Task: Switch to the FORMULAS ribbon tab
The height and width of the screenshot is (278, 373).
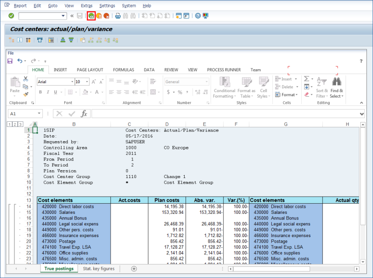Action: [x=123, y=70]
